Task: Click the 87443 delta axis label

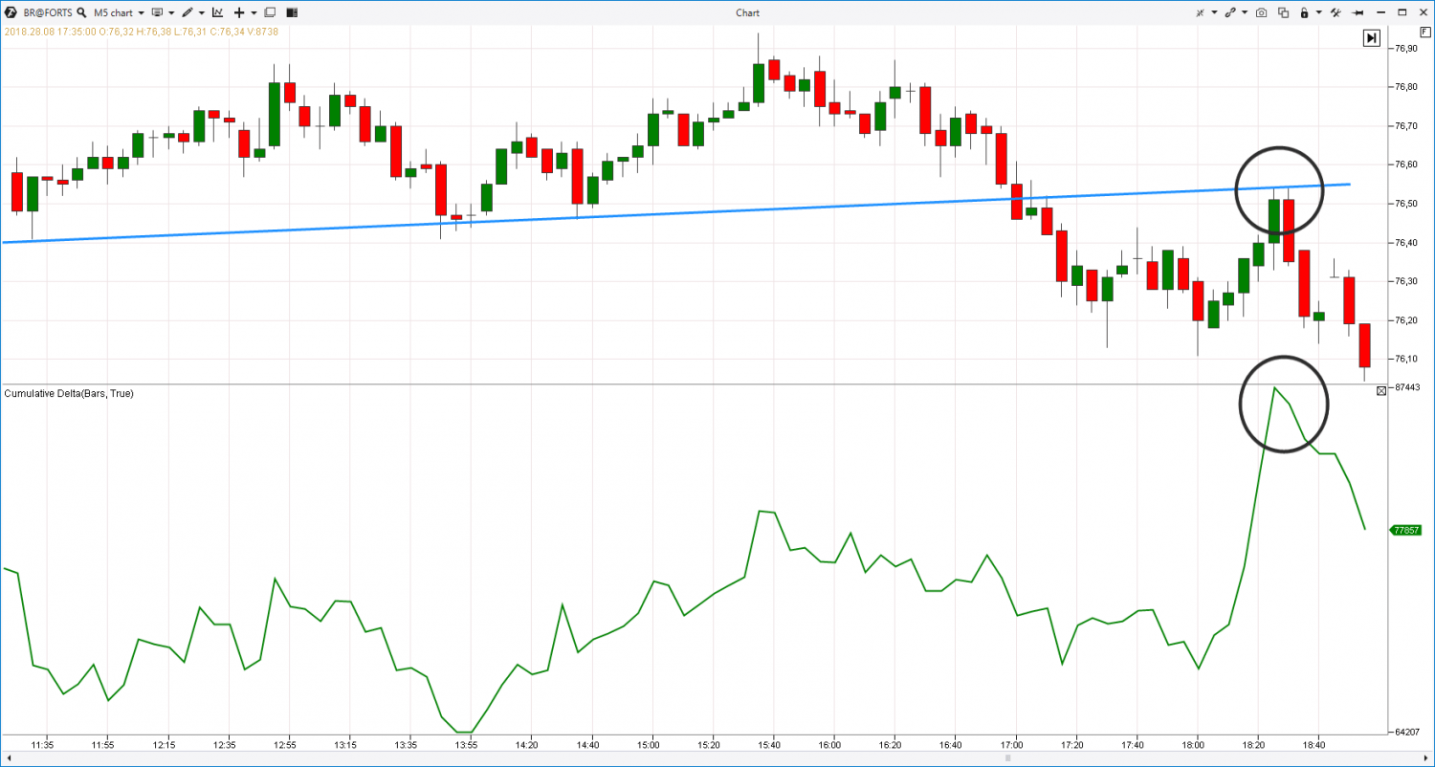Action: [1406, 387]
